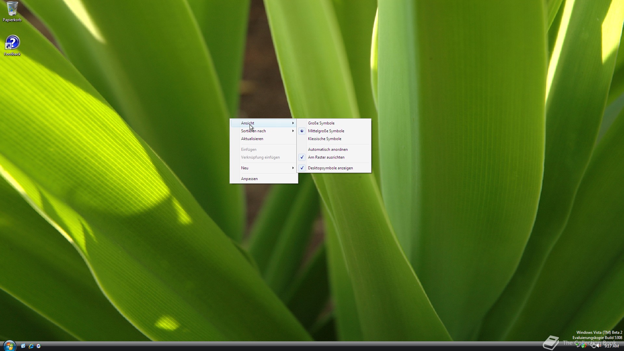Select Mittelgroße Symbole view option
Screen dimensions: 624x351
[334, 131]
